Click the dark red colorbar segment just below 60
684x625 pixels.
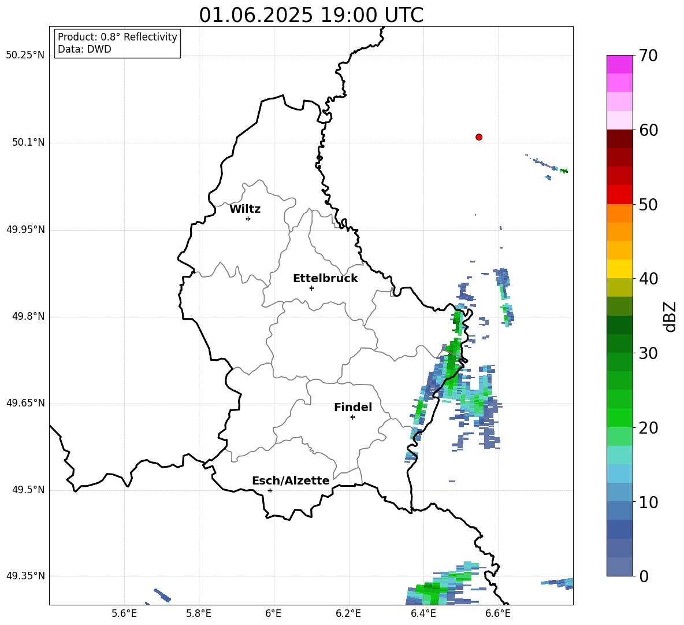[619, 139]
